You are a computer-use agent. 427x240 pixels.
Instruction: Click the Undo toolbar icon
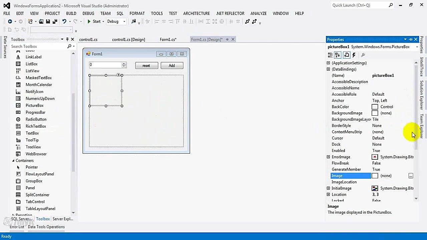pyautogui.click(x=64, y=21)
